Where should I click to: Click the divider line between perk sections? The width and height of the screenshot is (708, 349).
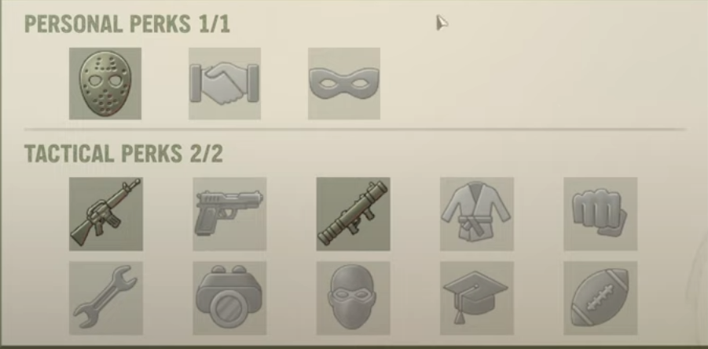coord(355,129)
